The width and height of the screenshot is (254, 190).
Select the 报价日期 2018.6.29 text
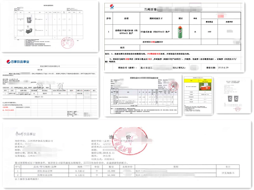point(217,67)
